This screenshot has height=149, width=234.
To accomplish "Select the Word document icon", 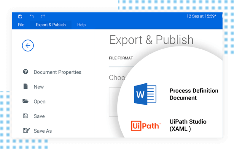I will pos(145,94).
